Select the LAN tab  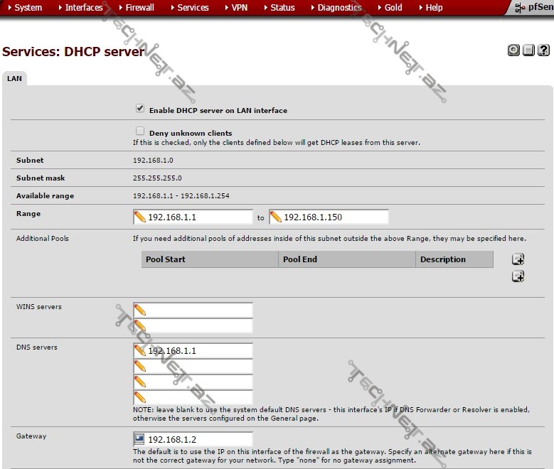pyautogui.click(x=14, y=79)
